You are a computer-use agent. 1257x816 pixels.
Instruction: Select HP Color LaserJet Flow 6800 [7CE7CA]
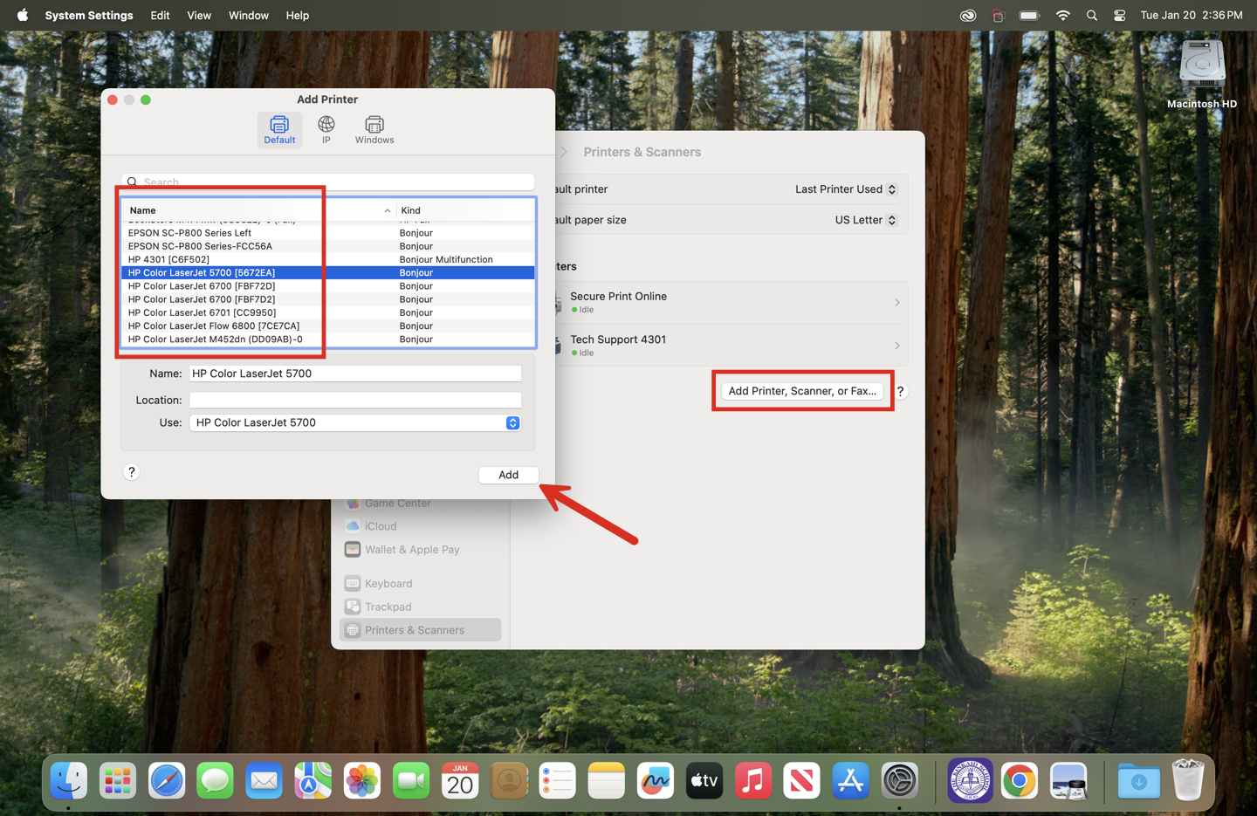click(x=328, y=326)
